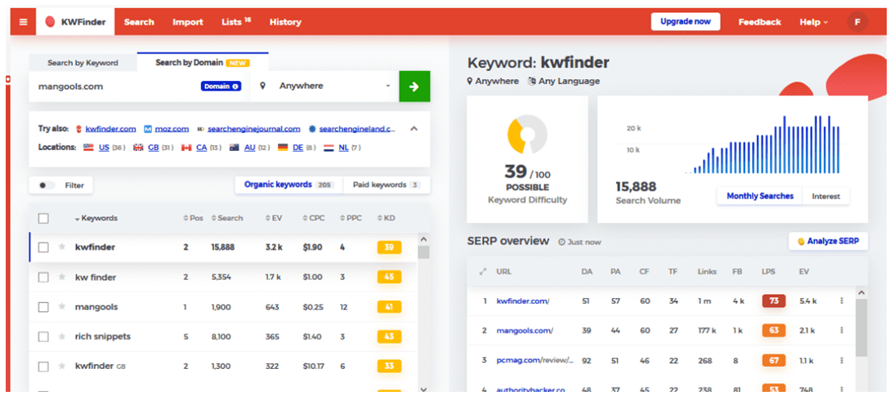890x409 pixels.
Task: Click the moz.com favicon
Action: [x=148, y=129]
